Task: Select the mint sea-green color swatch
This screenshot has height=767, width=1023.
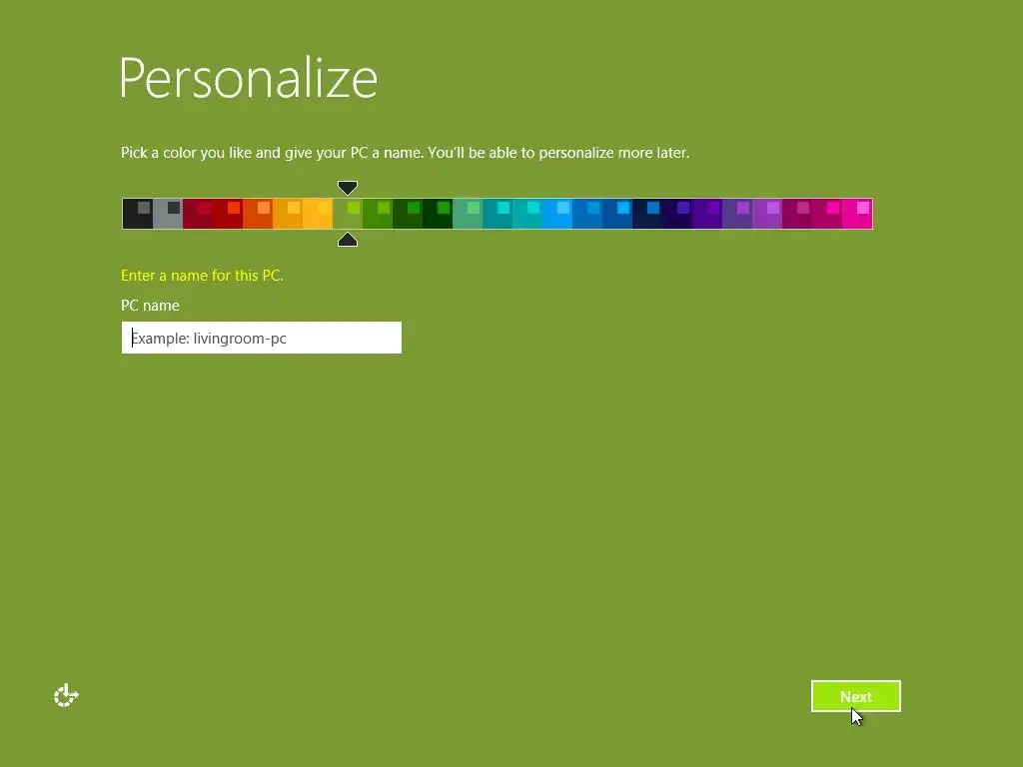Action: pyautogui.click(x=468, y=214)
